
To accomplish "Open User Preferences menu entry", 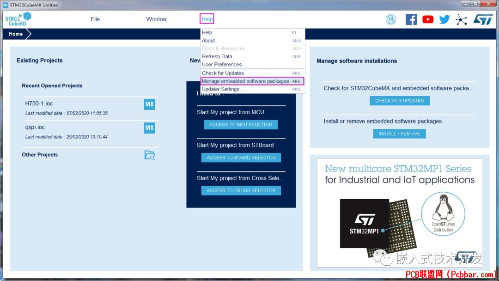I will point(253,64).
